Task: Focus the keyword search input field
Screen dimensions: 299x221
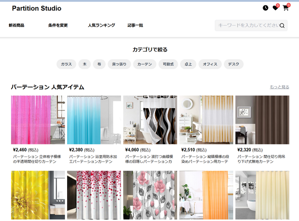Action: coord(247,26)
